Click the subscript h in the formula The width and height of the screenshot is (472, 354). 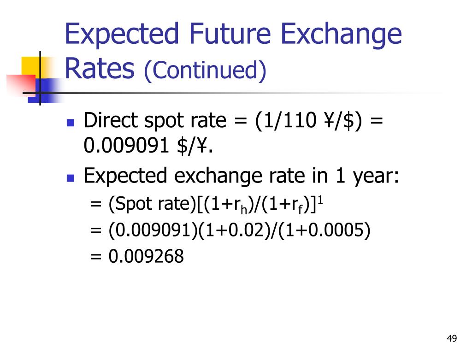(x=244, y=210)
